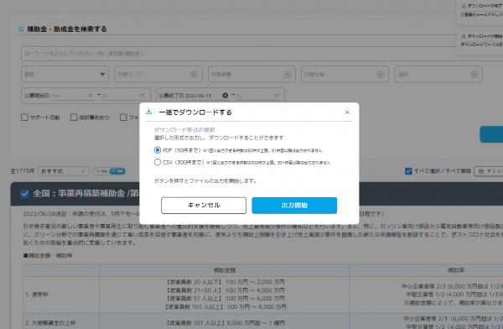Click the search magnifier icon beside 補助金・助成金を検索する
Image resolution: width=503 pixels, height=329 pixels.
(x=21, y=29)
